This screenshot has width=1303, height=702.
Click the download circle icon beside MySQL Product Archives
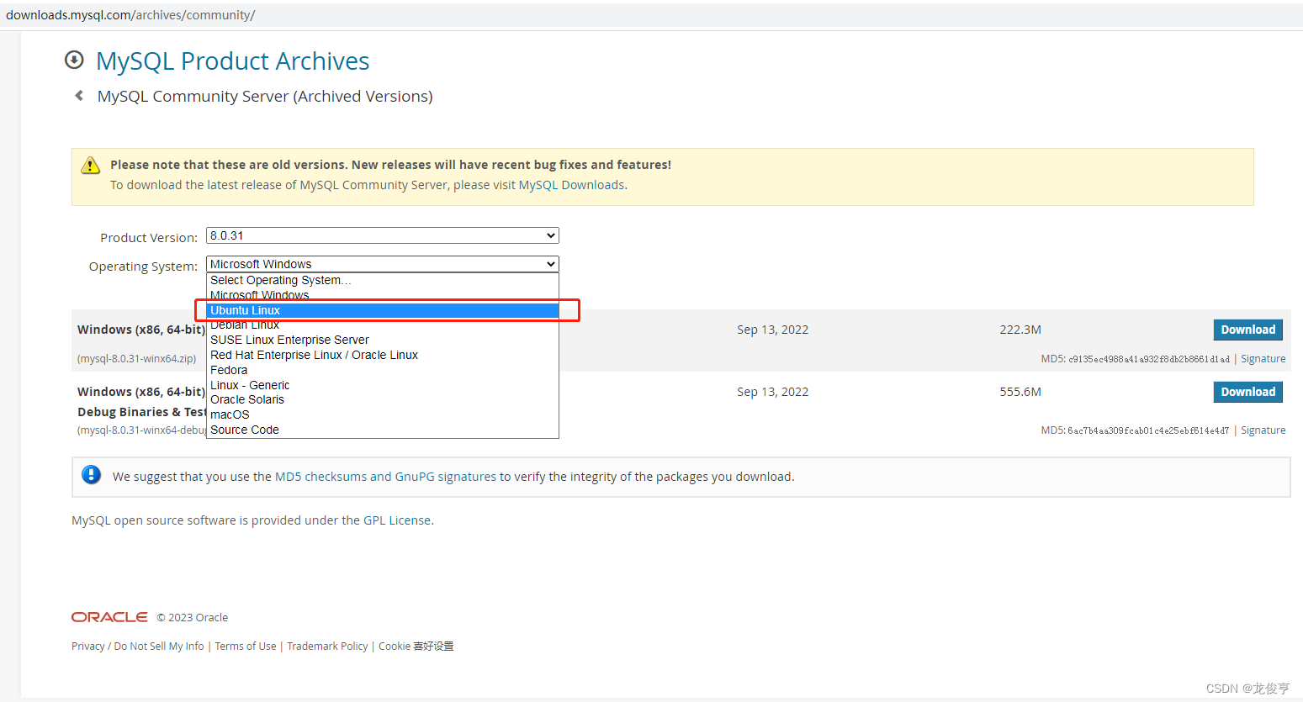click(74, 60)
